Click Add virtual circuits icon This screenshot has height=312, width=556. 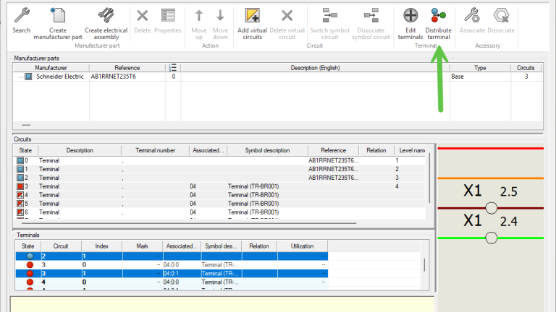[x=253, y=16]
